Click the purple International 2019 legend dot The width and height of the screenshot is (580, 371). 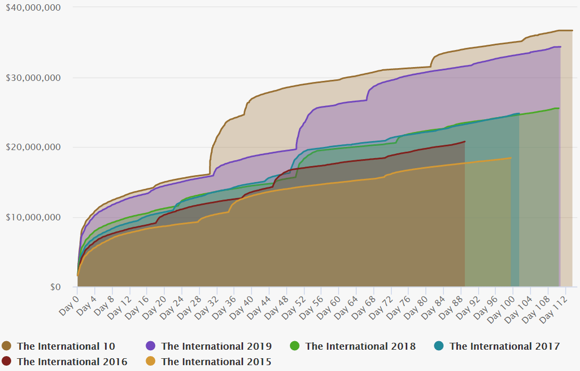(151, 346)
